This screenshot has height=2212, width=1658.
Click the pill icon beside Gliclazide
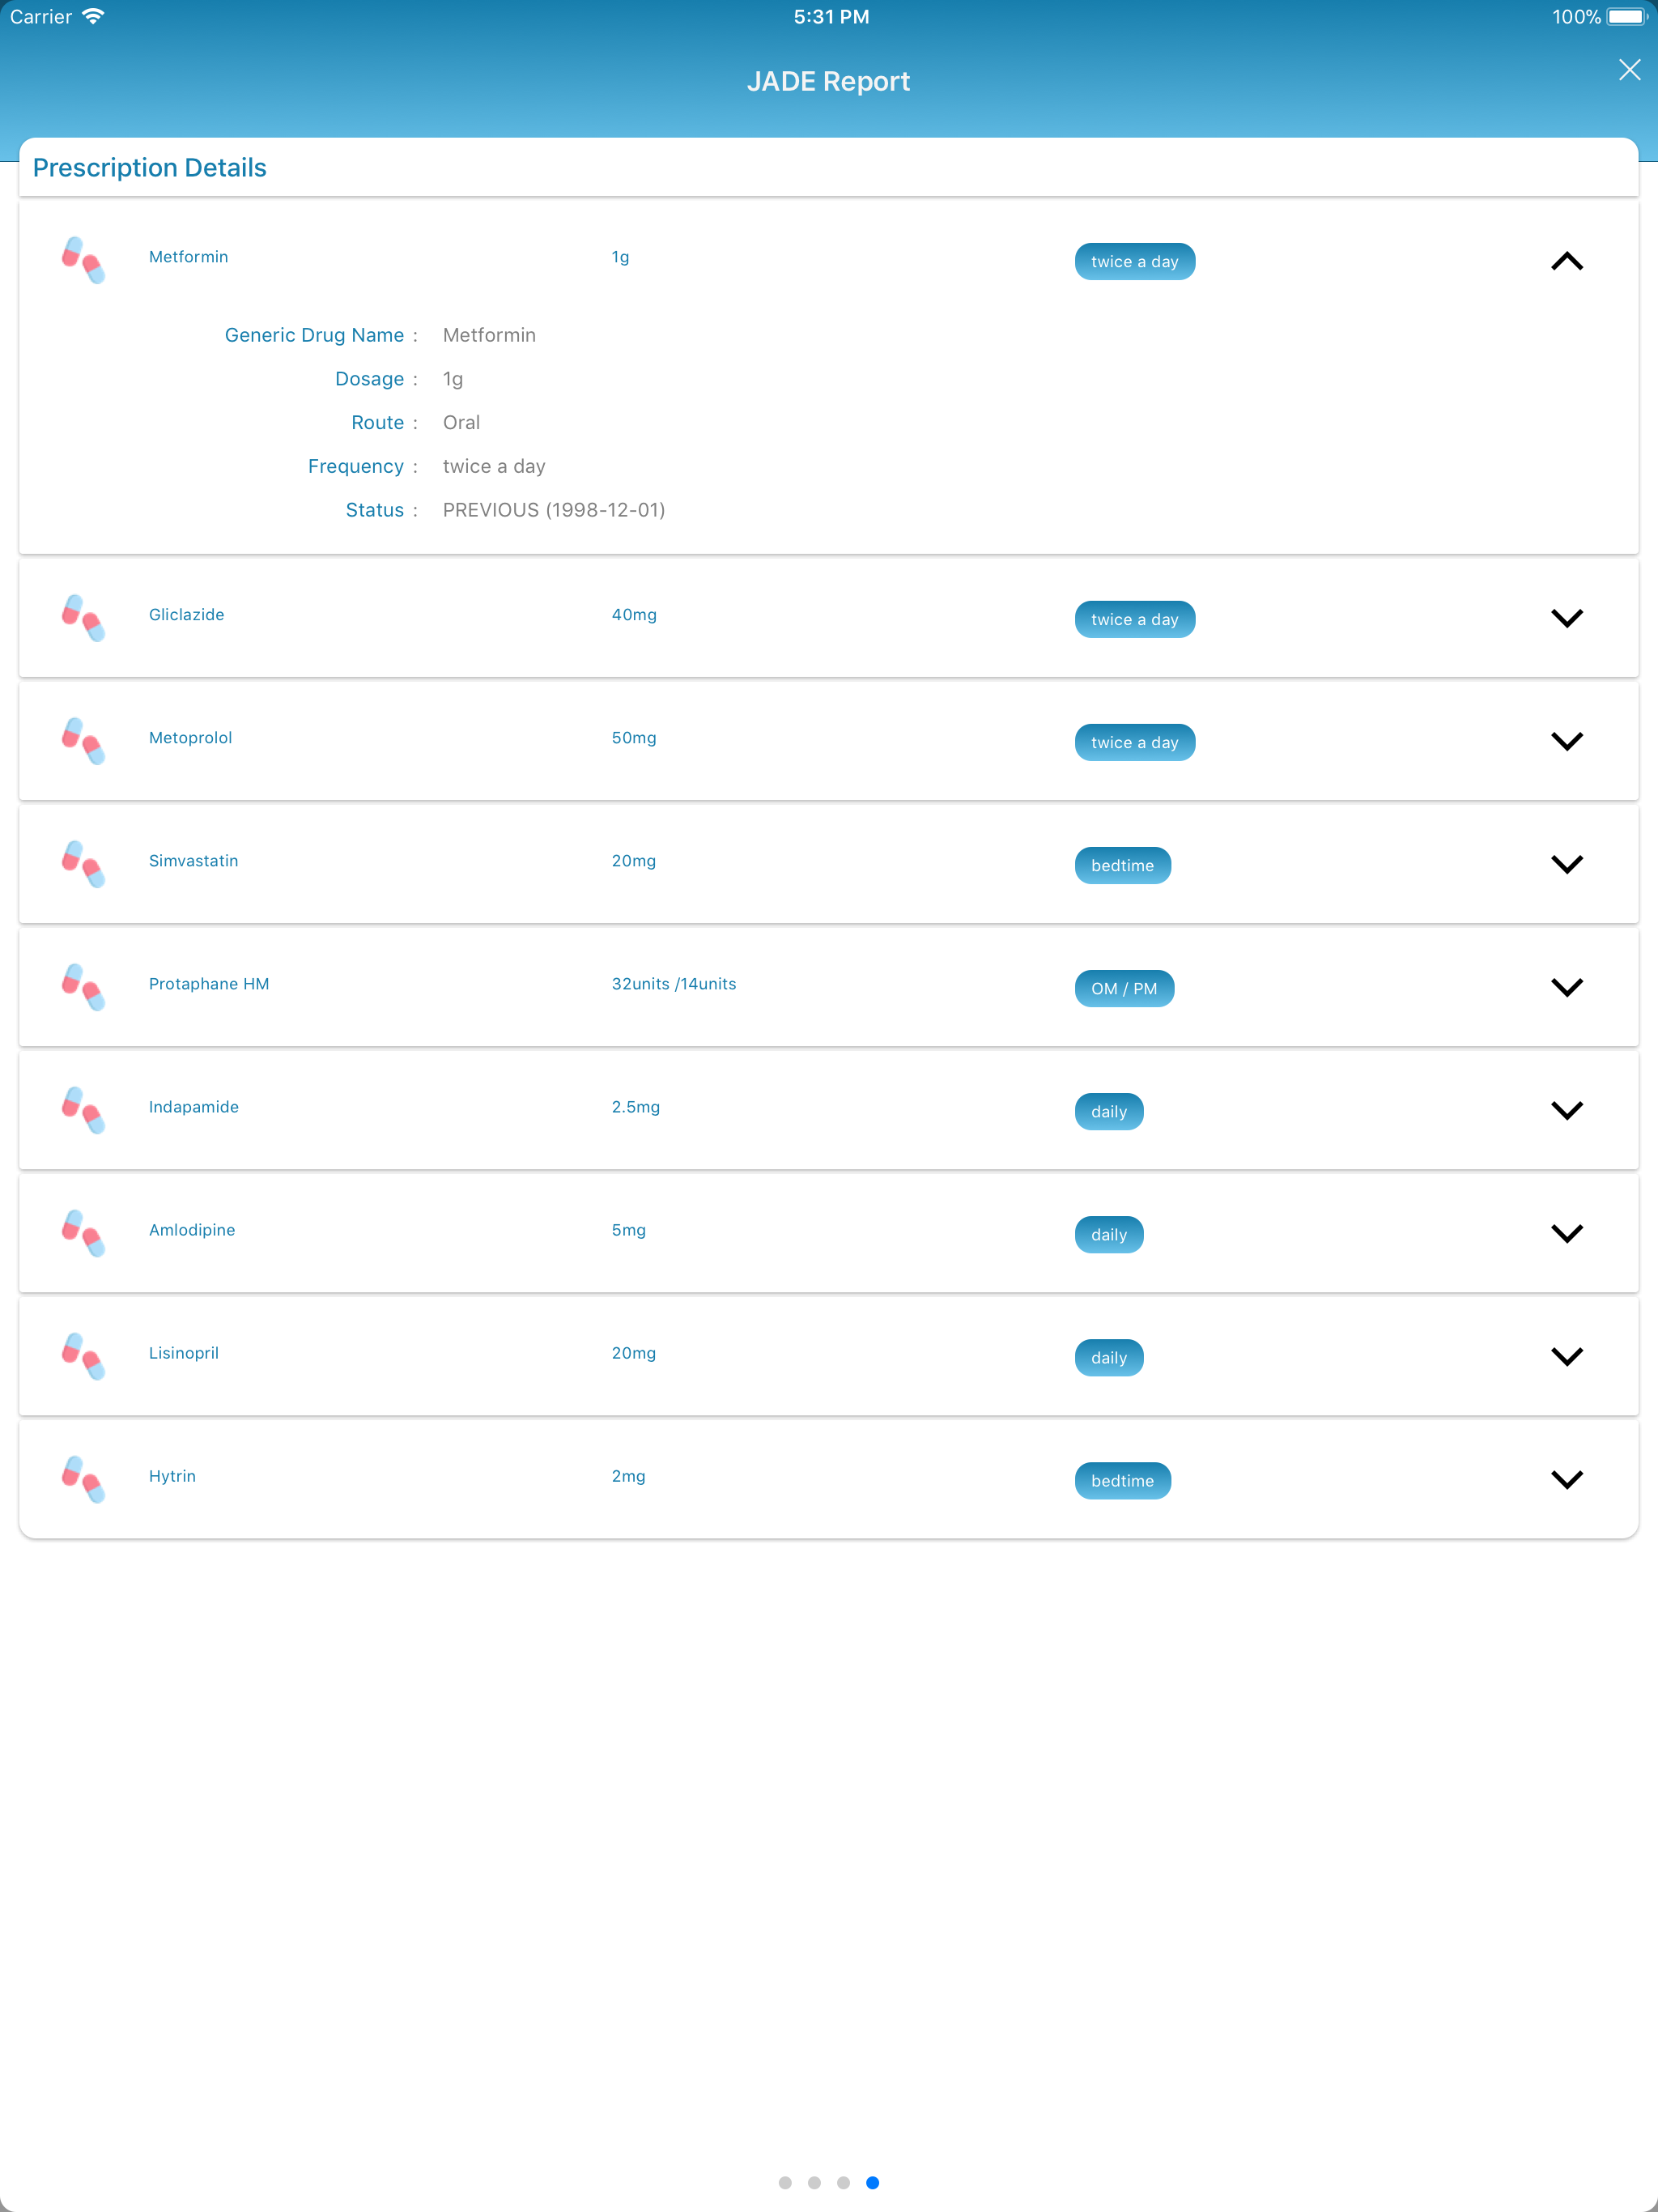tap(84, 618)
